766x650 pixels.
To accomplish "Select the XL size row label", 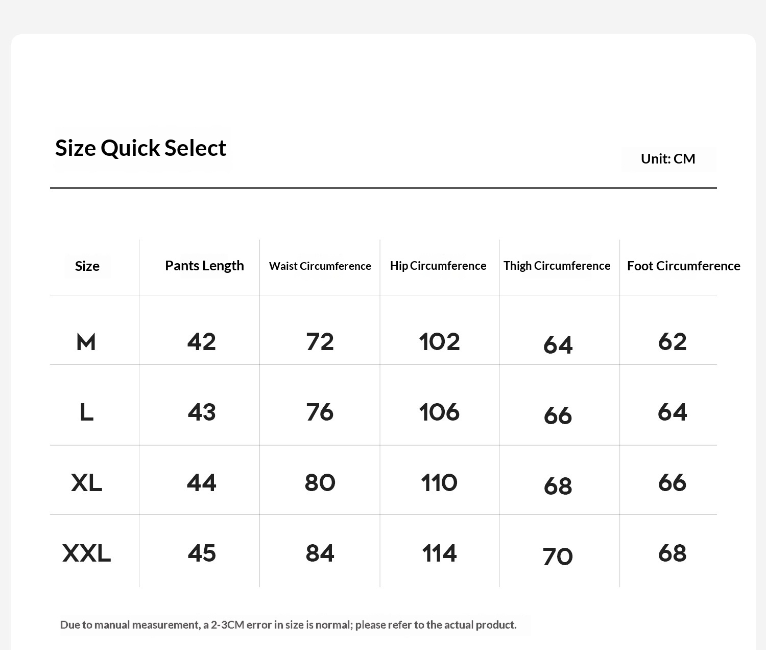I will coord(86,482).
